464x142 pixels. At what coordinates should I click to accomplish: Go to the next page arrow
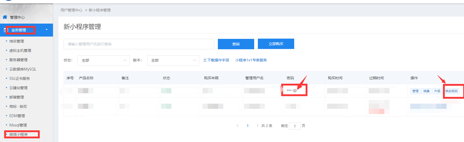pyautogui.click(x=257, y=126)
